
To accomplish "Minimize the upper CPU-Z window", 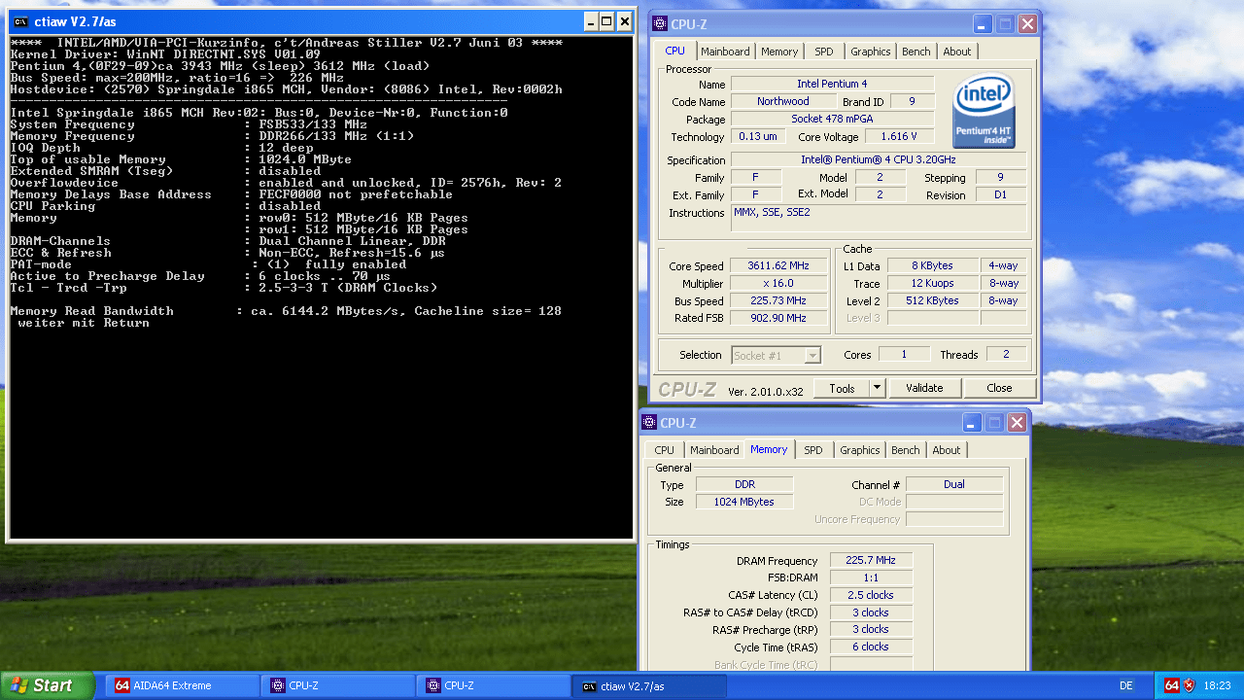I will [x=984, y=24].
